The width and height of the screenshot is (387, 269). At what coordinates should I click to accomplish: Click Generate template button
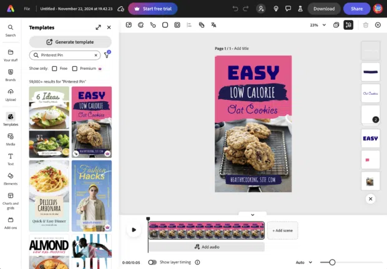coord(71,42)
